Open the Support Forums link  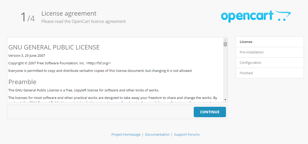point(187,135)
